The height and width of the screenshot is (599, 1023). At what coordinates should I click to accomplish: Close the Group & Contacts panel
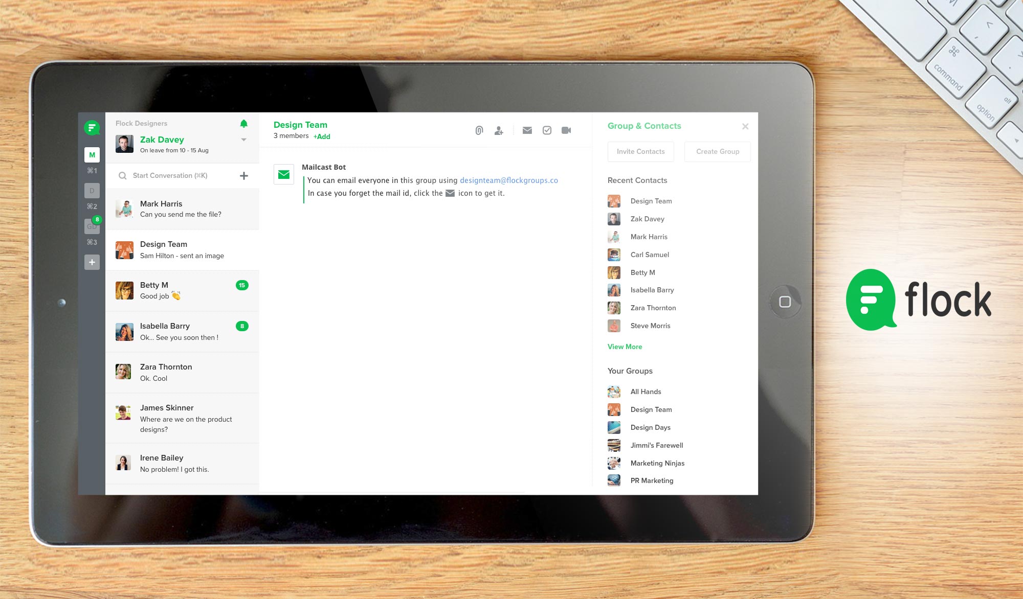click(x=745, y=126)
